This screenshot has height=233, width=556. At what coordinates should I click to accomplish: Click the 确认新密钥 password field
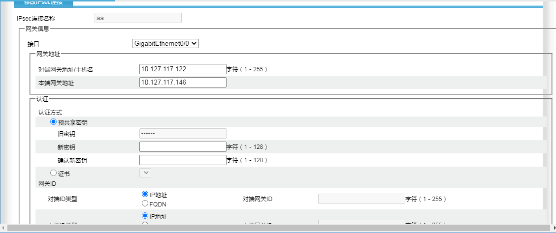pyautogui.click(x=183, y=160)
